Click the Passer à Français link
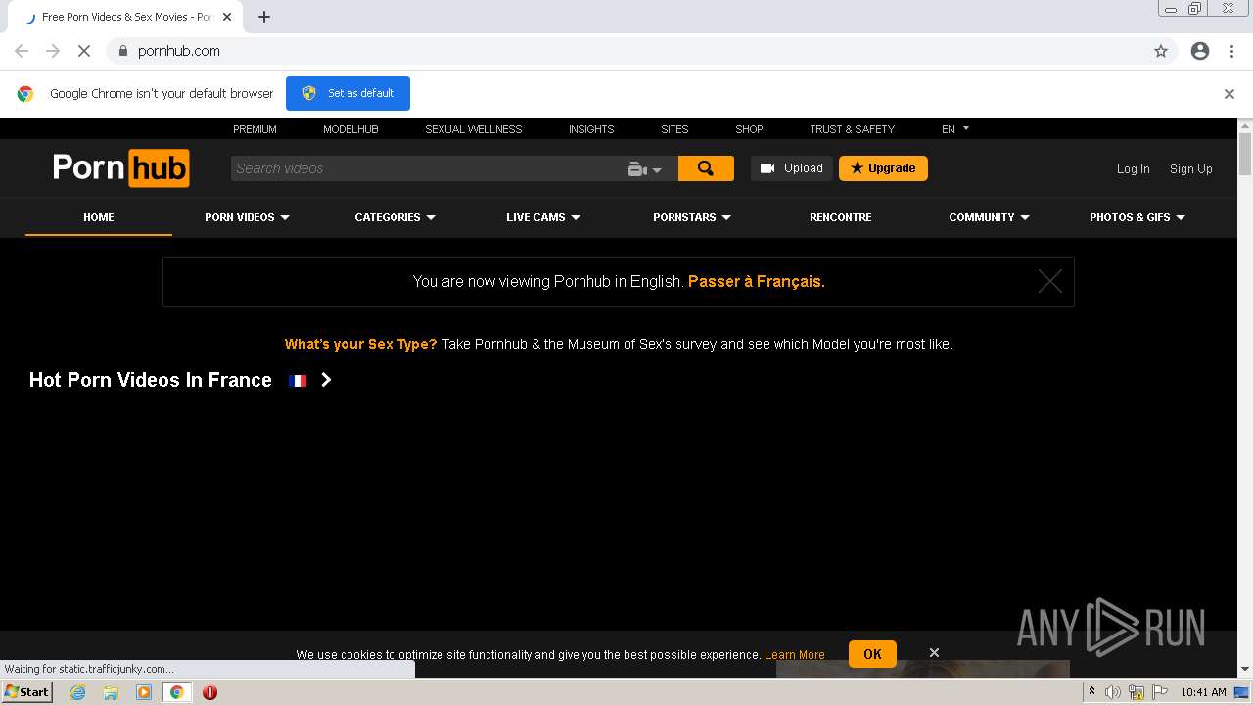This screenshot has height=705, width=1253. pos(757,281)
